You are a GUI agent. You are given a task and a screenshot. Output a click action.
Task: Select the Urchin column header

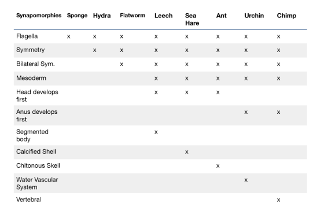[x=254, y=16]
